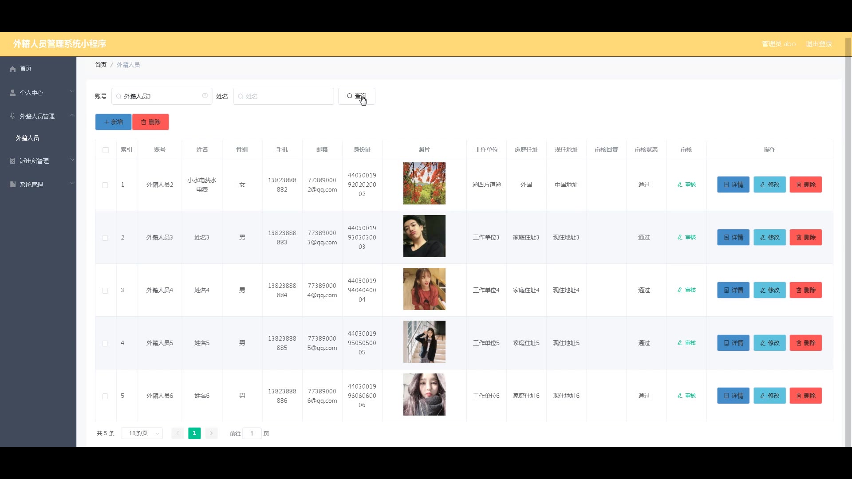View 详情 details for 外籍人员5

(733, 343)
